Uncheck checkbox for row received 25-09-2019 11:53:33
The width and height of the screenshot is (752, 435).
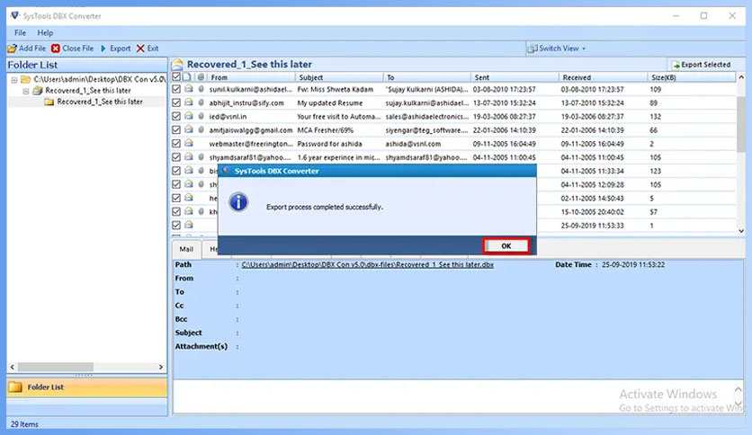pos(176,226)
